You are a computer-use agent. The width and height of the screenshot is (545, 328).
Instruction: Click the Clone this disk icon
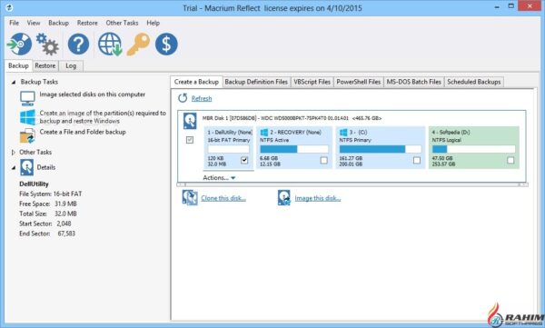pos(190,198)
